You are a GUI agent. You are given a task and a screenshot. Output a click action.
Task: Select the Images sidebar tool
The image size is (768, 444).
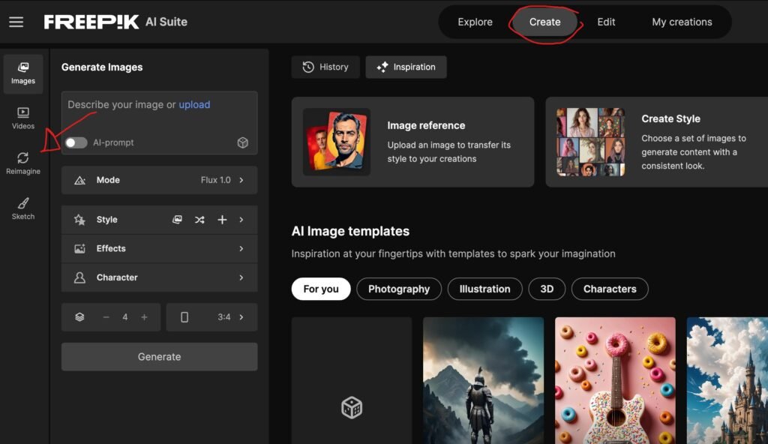tap(23, 73)
